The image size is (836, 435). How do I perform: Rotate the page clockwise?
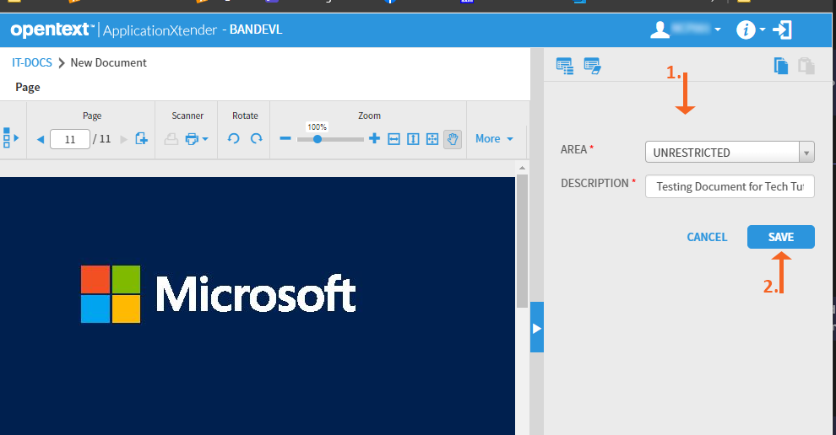[256, 139]
